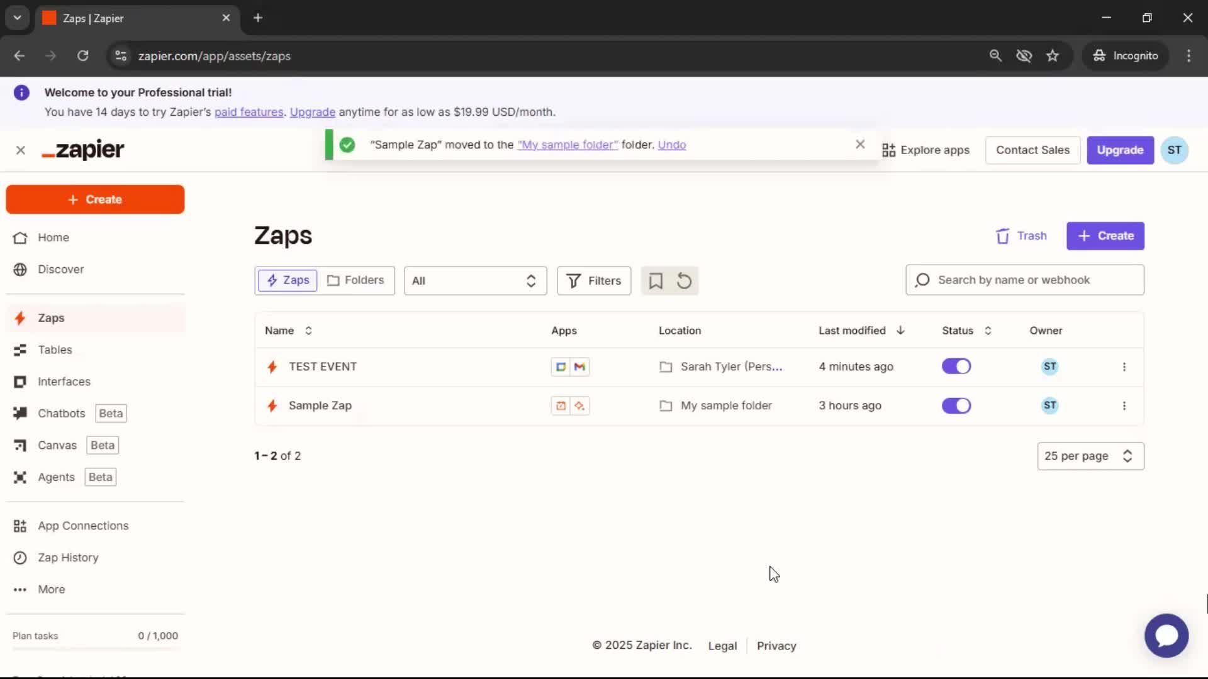Screen dimensions: 1208x679
Task: Follow the paid features link
Action: [249, 112]
